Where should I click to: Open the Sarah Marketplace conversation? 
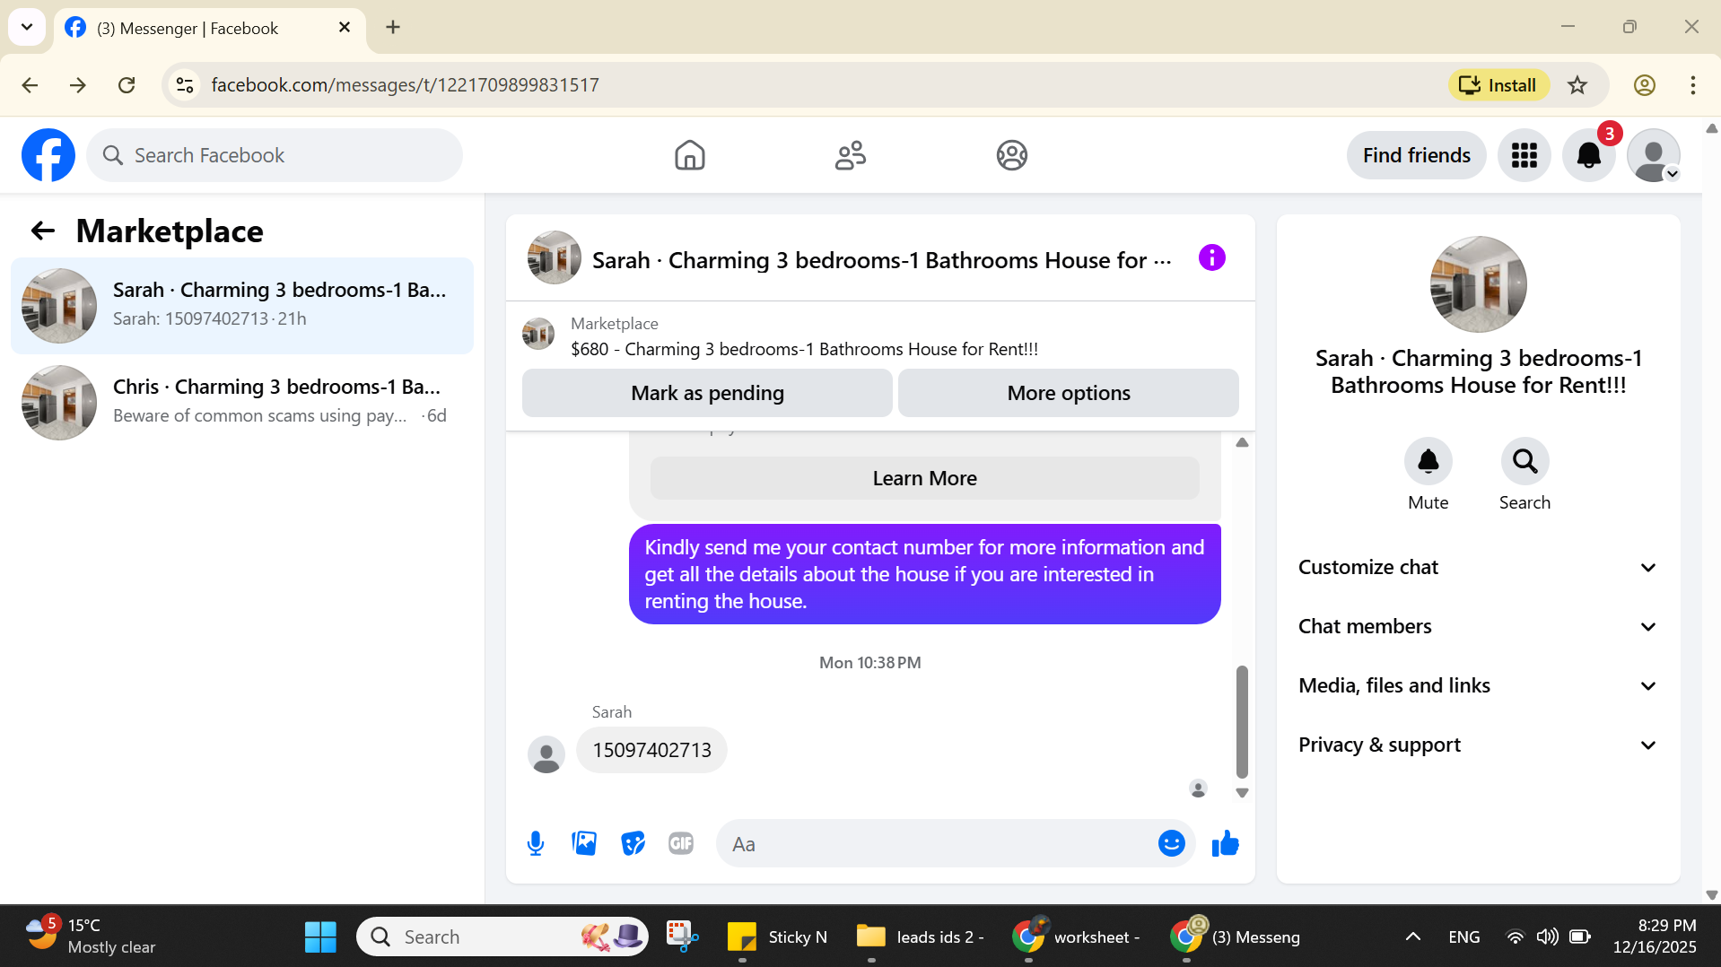pos(242,306)
